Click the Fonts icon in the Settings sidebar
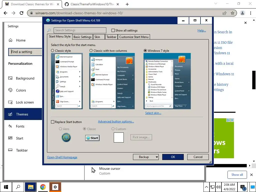The height and width of the screenshot is (192, 256). coord(10,126)
